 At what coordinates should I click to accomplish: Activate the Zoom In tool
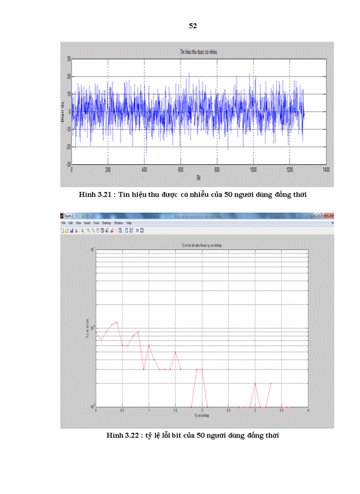(x=88, y=231)
